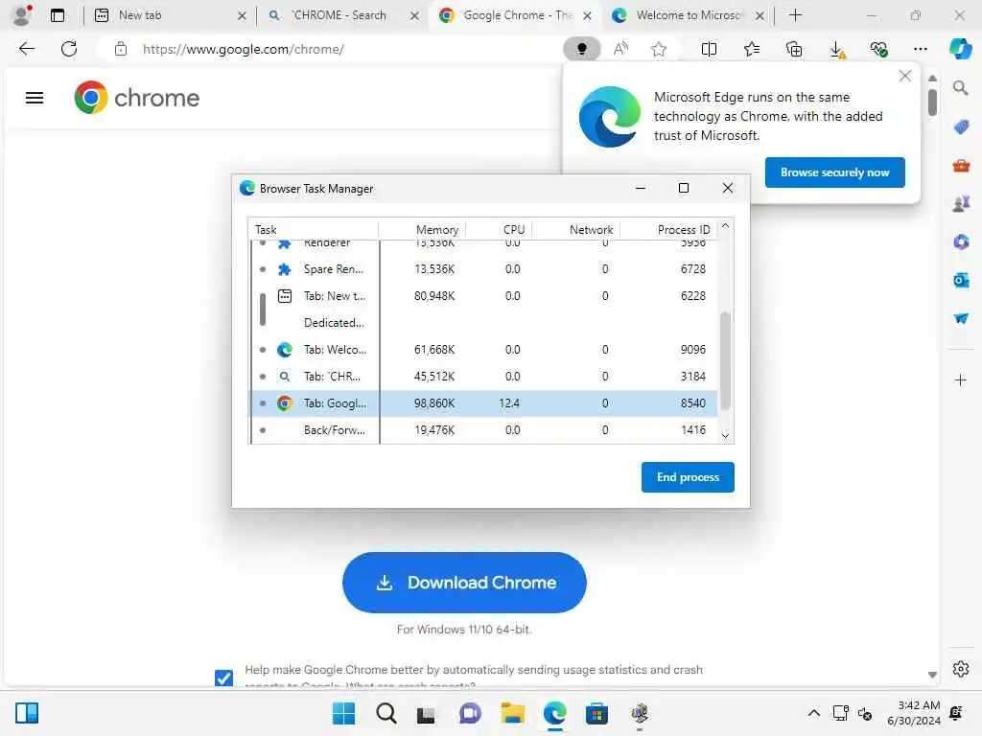Go back with the back arrow
The height and width of the screenshot is (736, 982).
pyautogui.click(x=26, y=49)
